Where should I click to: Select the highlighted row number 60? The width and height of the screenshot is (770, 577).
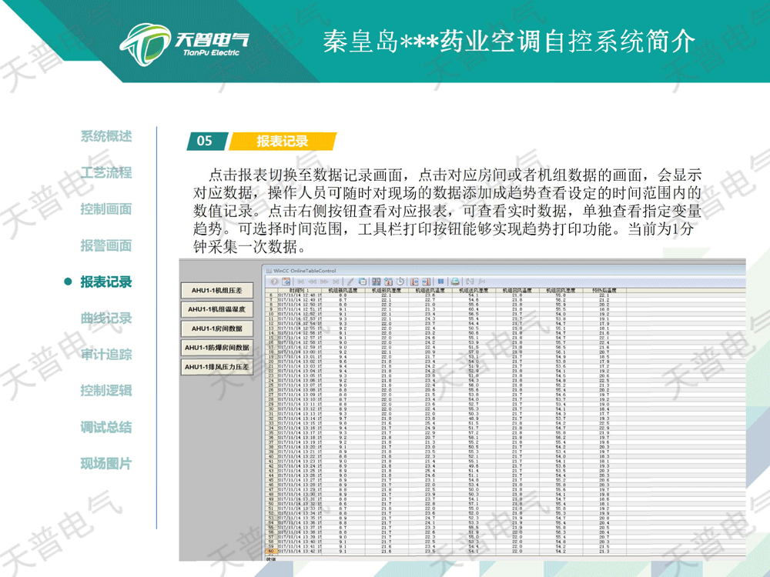click(270, 551)
